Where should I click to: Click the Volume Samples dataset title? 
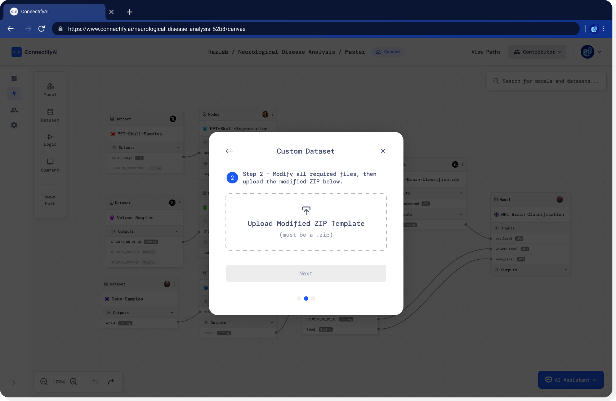(135, 218)
